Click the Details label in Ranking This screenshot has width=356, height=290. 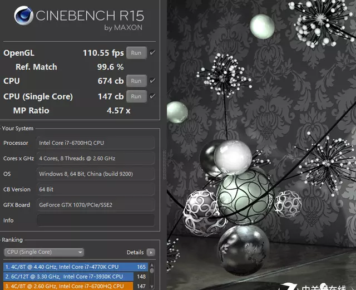tap(135, 252)
